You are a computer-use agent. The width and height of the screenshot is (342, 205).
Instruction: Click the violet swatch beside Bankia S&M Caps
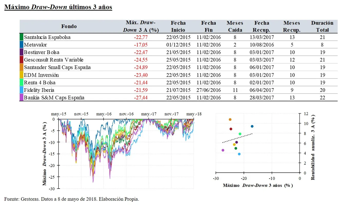[x=21, y=98]
